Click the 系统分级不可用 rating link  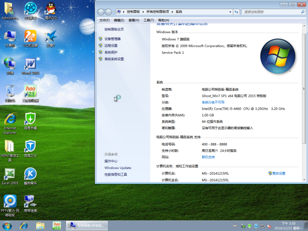coord(213,103)
